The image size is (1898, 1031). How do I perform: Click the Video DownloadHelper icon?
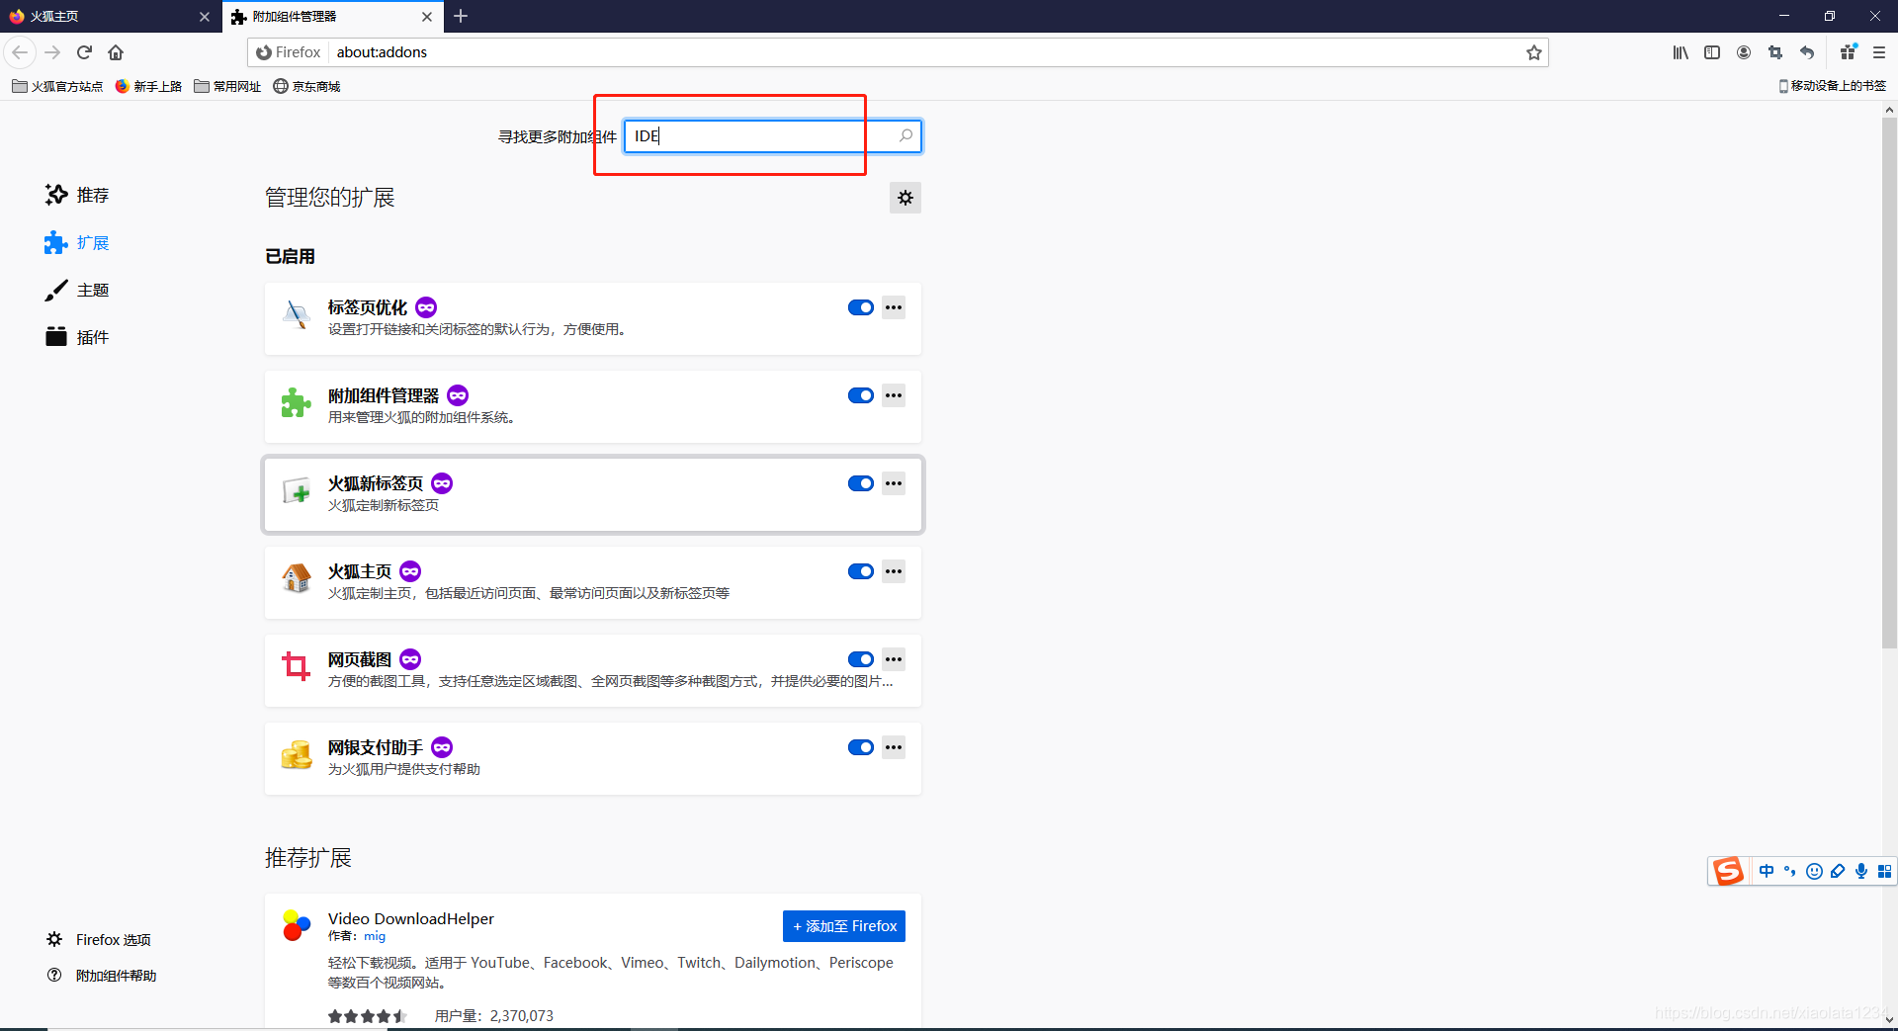click(297, 925)
